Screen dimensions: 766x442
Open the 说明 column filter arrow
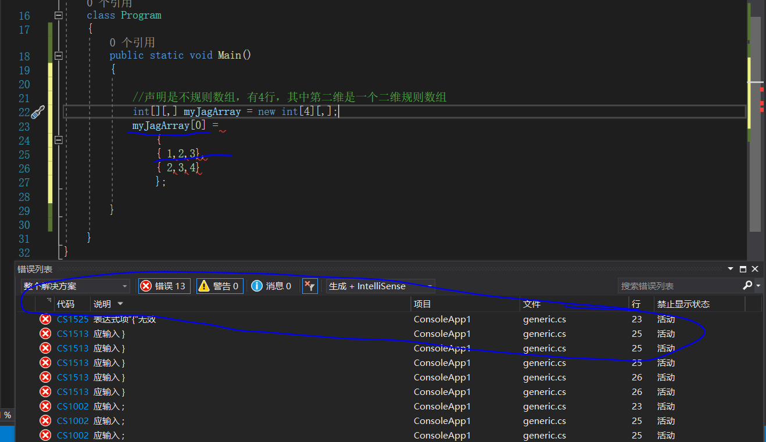coord(120,304)
